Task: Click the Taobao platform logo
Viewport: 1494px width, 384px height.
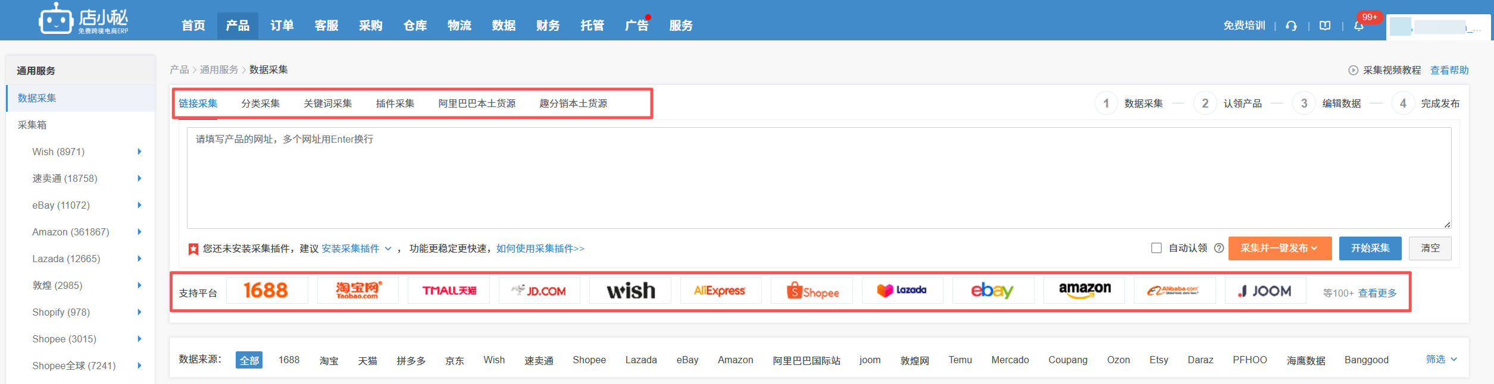Action: click(x=358, y=291)
